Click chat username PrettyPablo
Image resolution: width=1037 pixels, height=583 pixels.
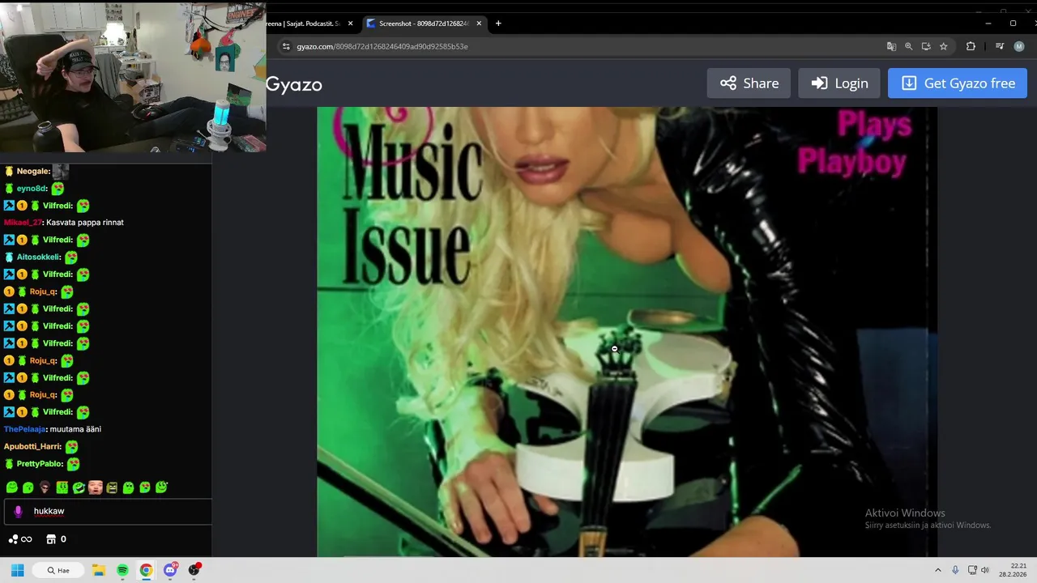(40, 464)
